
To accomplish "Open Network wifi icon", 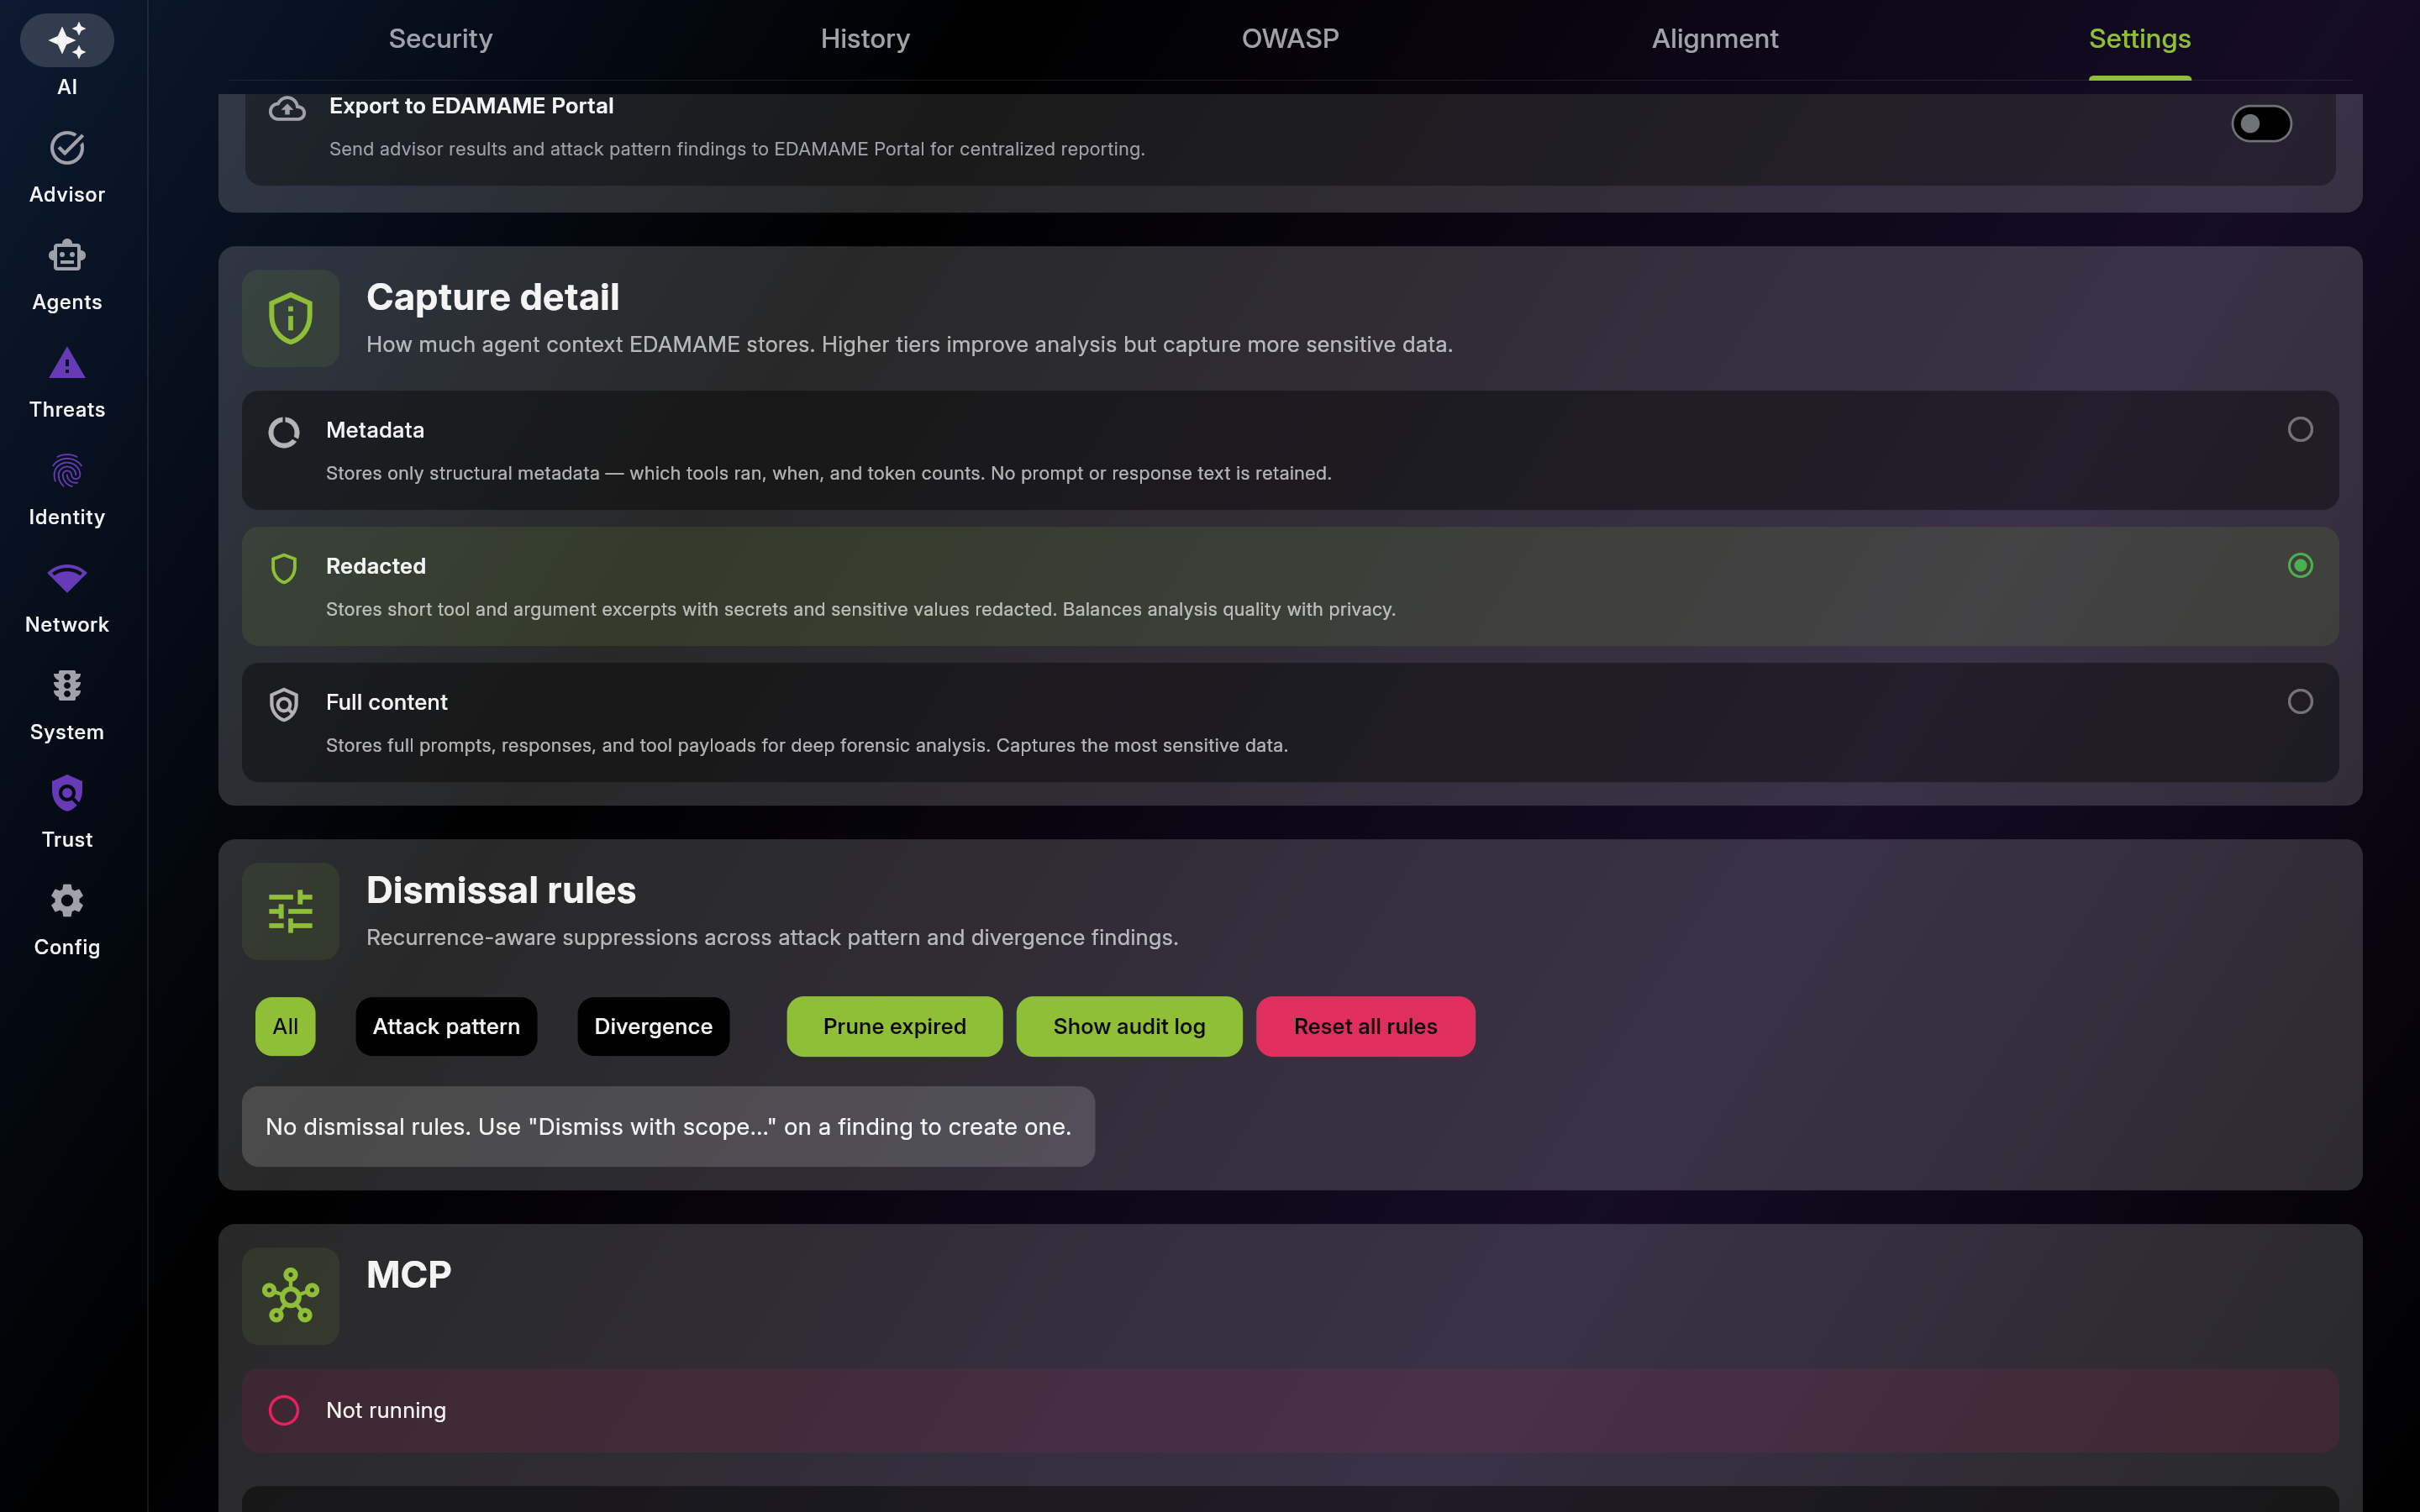I will pyautogui.click(x=67, y=578).
